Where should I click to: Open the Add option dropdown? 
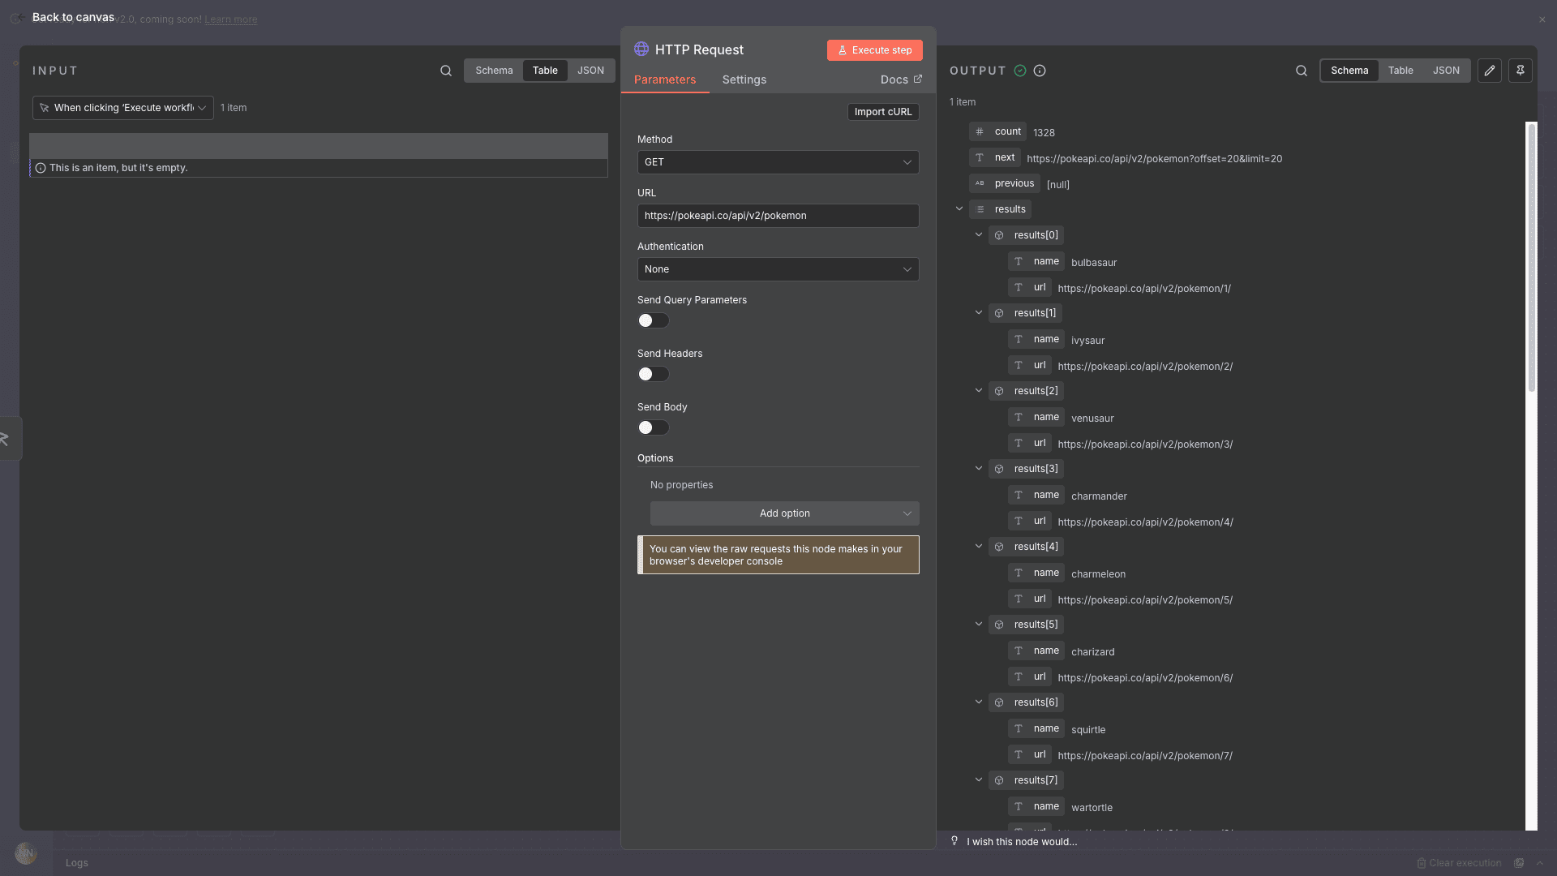click(x=784, y=513)
